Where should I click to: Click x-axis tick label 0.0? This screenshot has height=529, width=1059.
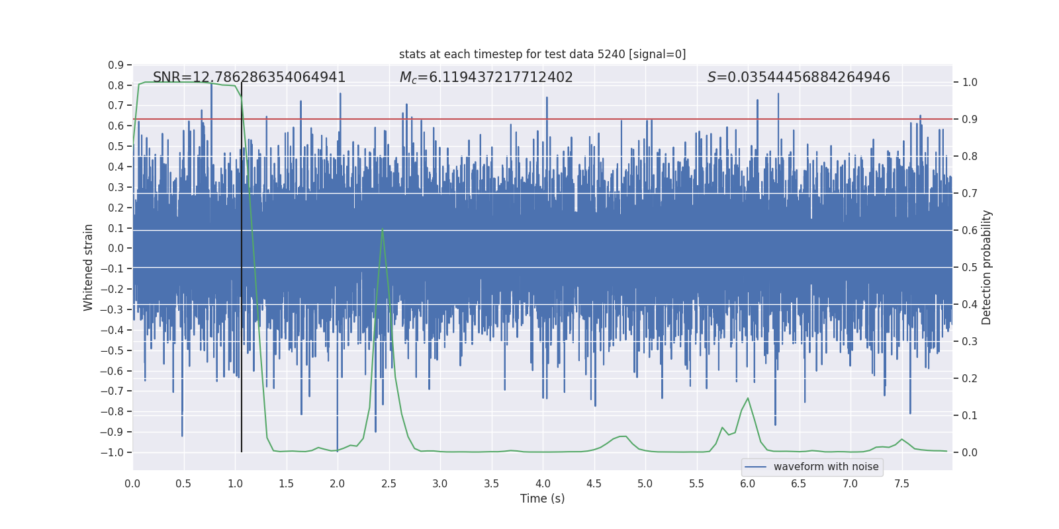pyautogui.click(x=132, y=484)
